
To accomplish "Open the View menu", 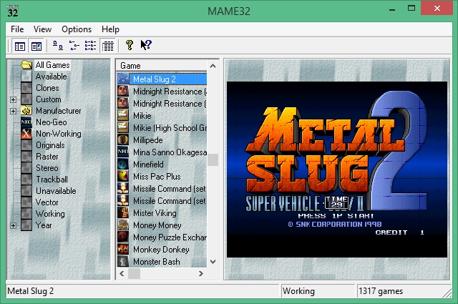I will (x=42, y=29).
